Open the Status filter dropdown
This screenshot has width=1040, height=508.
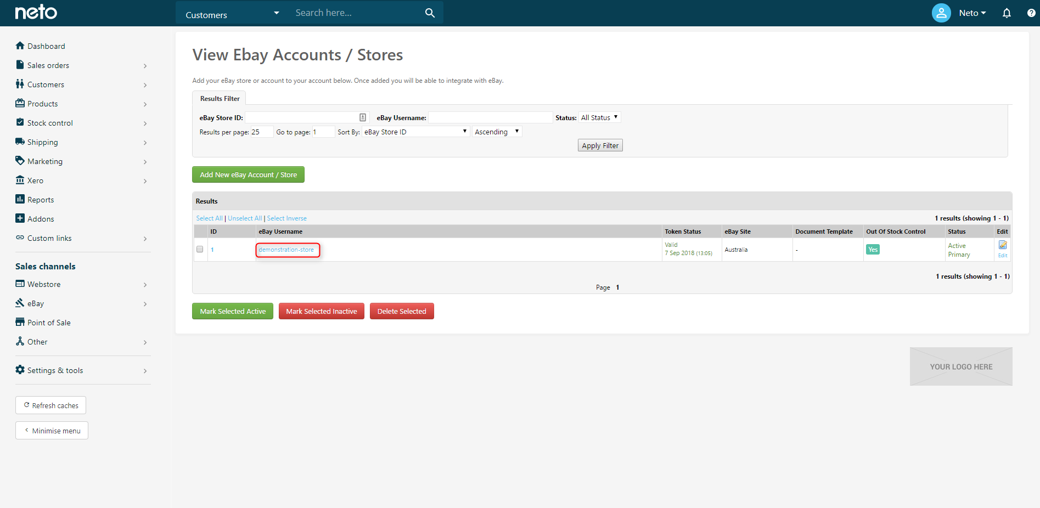click(600, 117)
